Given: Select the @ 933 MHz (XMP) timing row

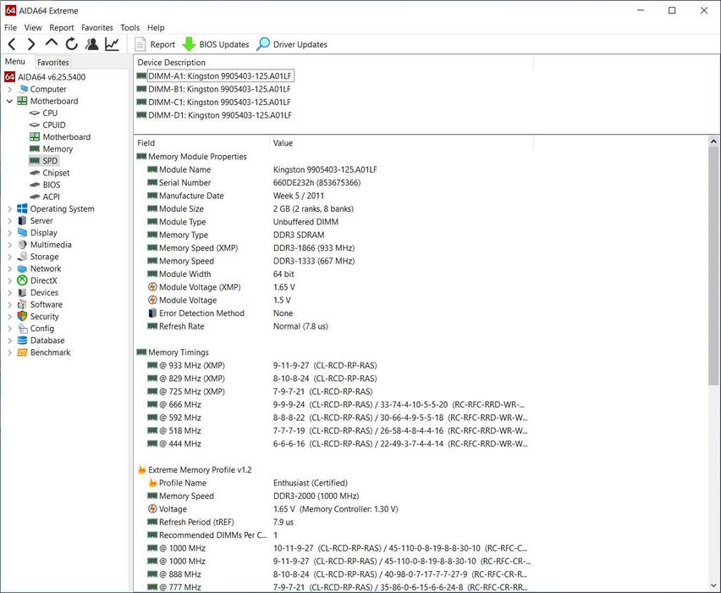Looking at the screenshot, I should point(334,366).
